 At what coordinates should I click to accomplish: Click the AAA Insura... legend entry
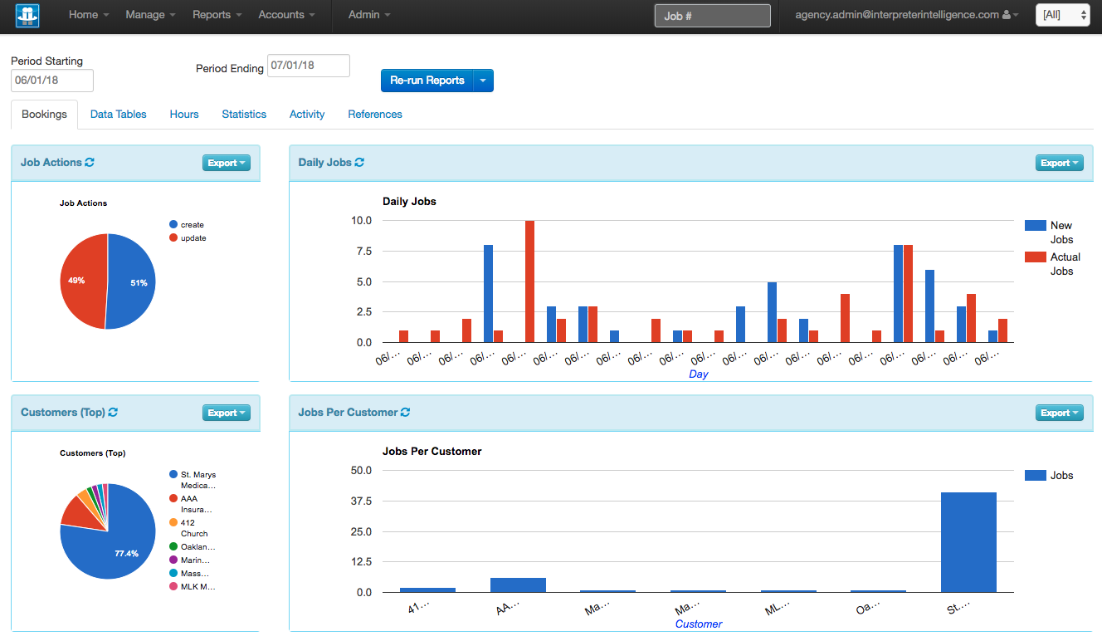click(x=191, y=504)
